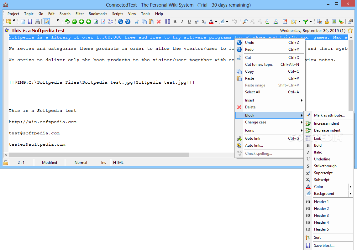Insert link using the toolbar double-bracket icon
357x250 pixels.
click(x=168, y=22)
